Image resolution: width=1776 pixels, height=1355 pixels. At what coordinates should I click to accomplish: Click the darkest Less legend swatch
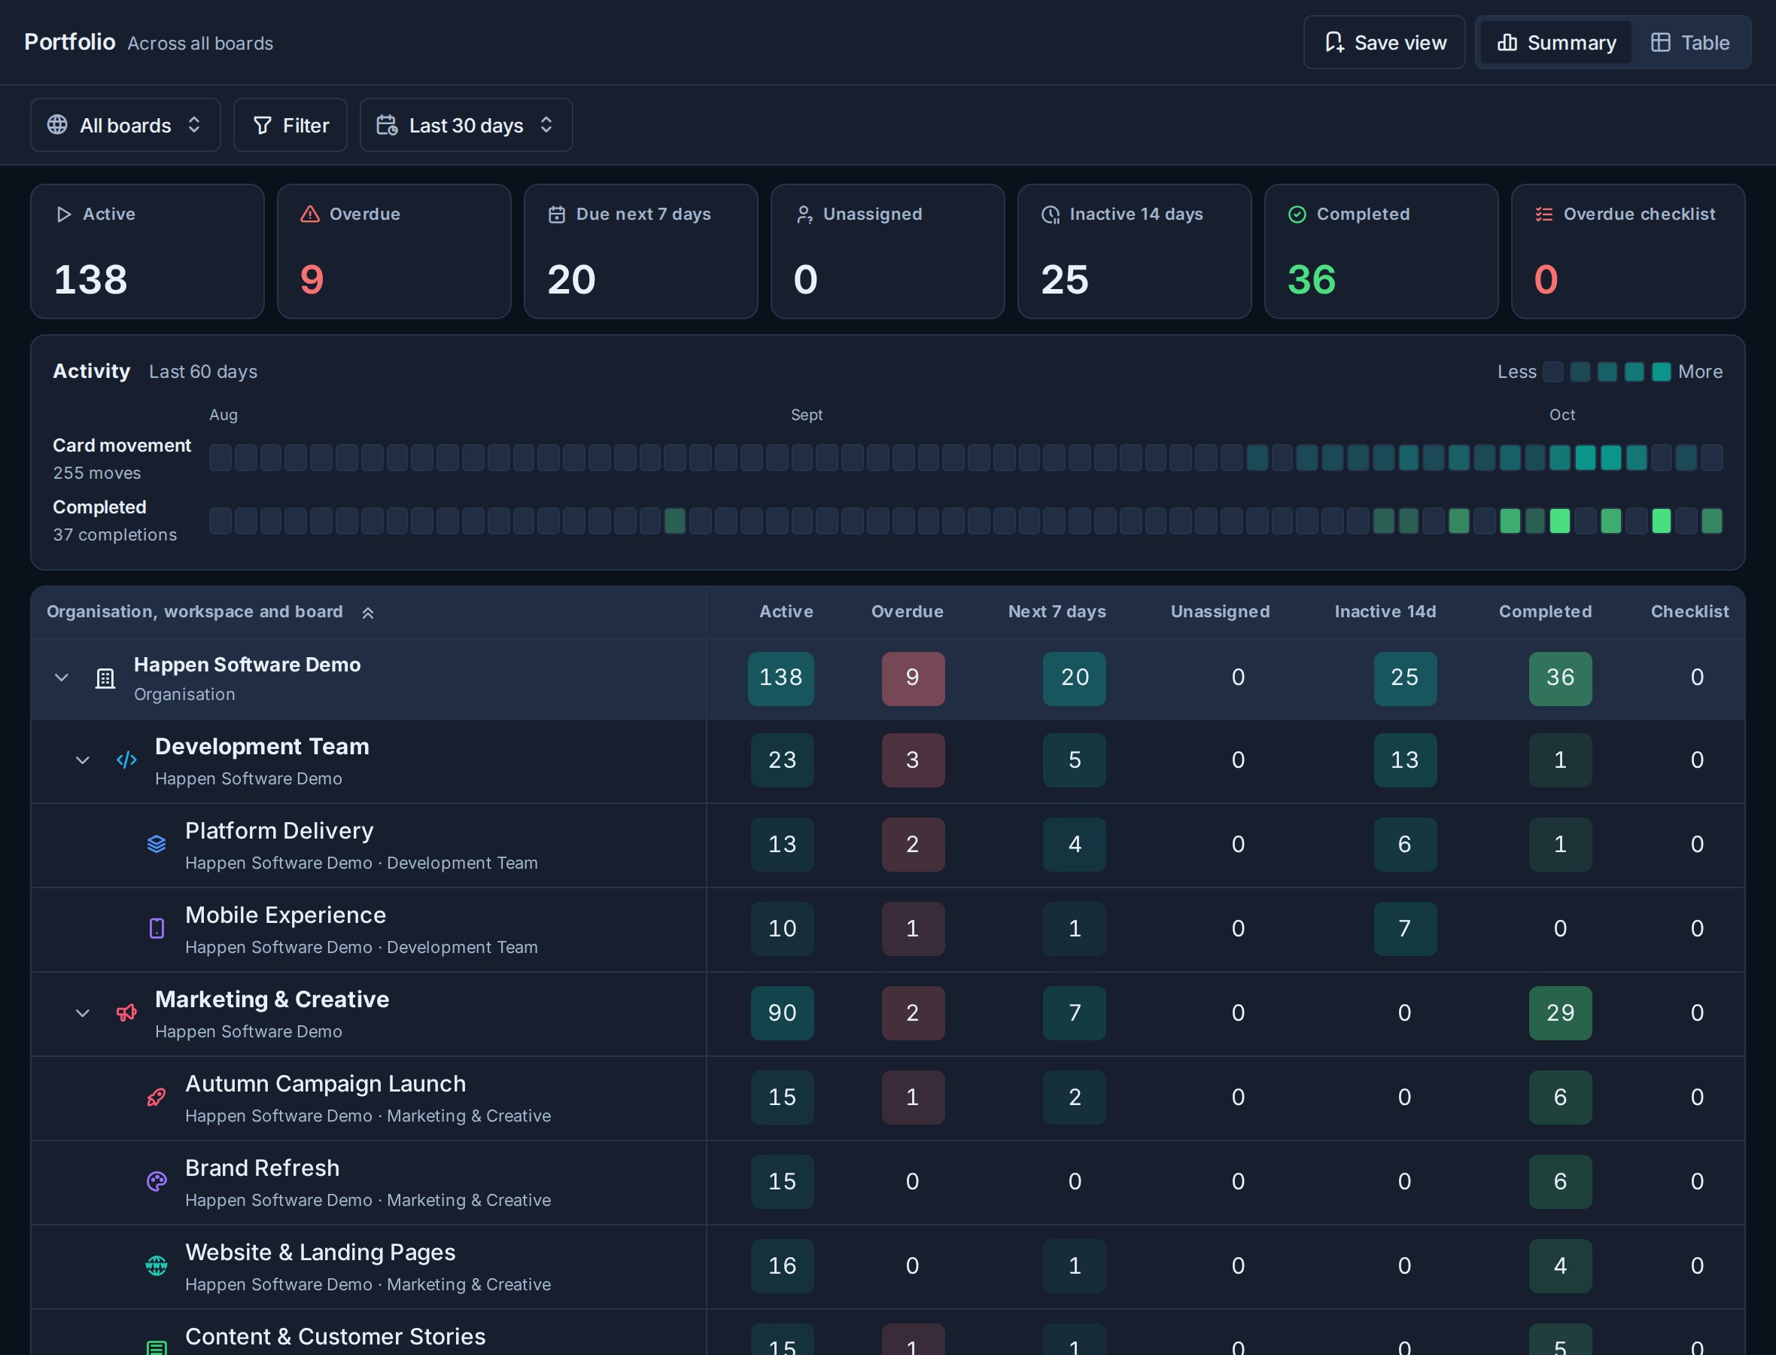(x=1552, y=372)
